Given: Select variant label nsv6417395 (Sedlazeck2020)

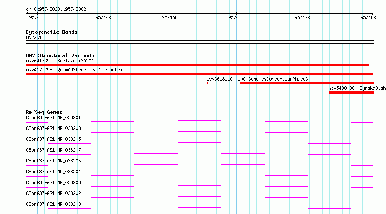Looking at the screenshot, I should pyautogui.click(x=60, y=61).
